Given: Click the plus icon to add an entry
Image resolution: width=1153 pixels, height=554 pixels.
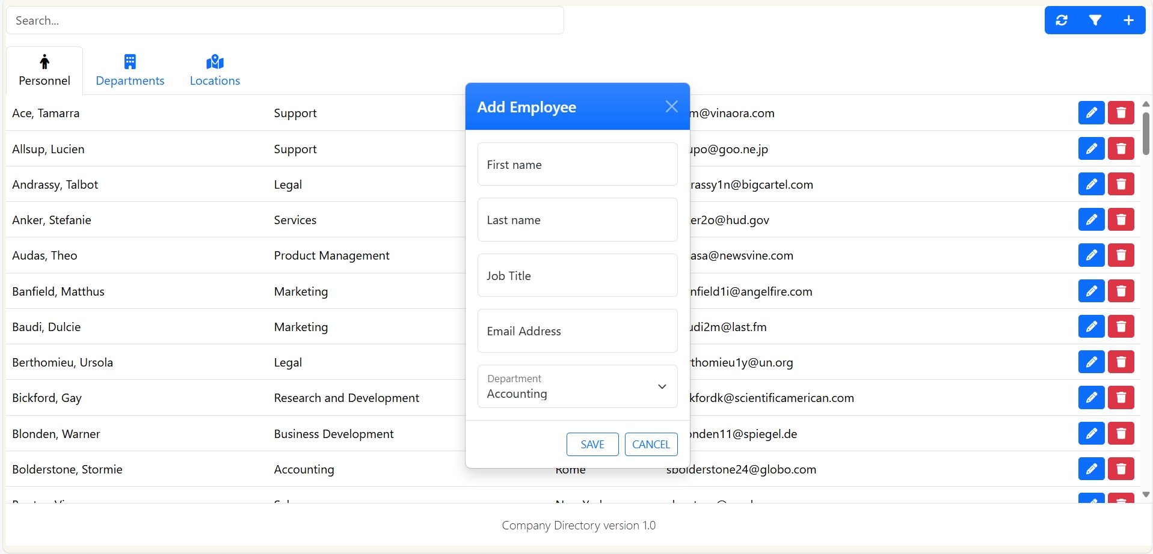Looking at the screenshot, I should pos(1128,20).
